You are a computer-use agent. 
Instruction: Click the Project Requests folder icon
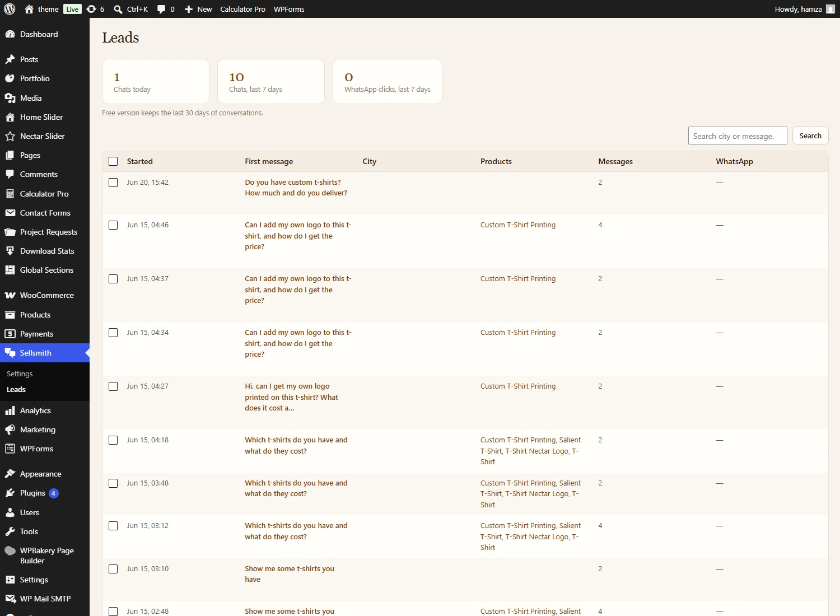(10, 232)
